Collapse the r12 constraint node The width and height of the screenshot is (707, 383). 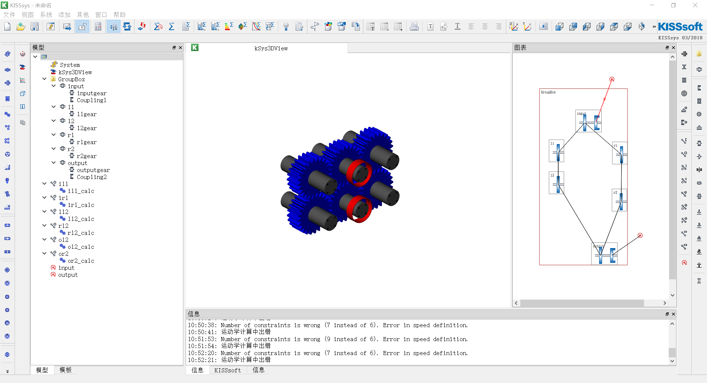[45, 226]
